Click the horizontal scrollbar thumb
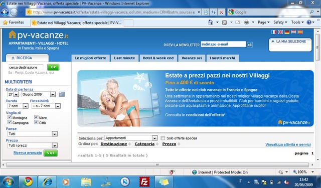 (157, 165)
